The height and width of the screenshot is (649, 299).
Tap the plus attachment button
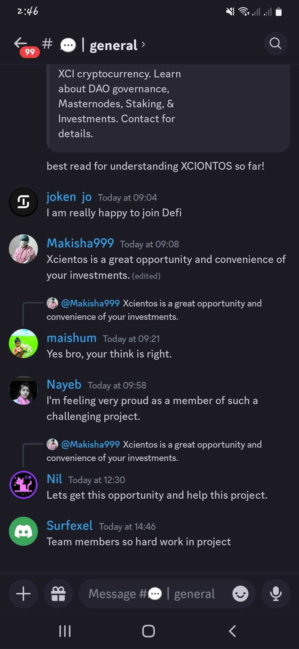[x=23, y=594]
